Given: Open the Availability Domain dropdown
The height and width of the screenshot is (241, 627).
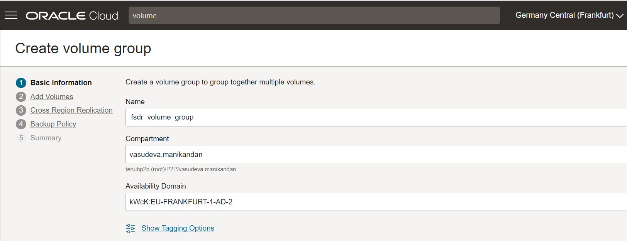Looking at the screenshot, I should click(x=375, y=202).
